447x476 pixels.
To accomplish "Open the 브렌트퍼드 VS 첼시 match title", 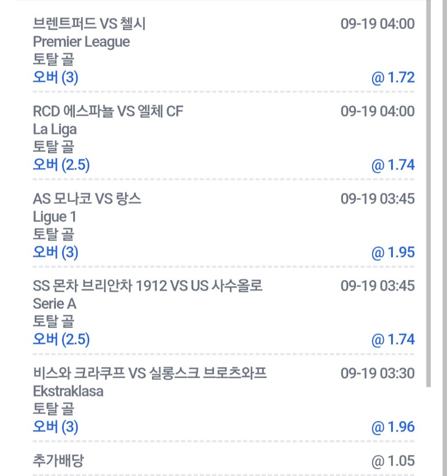I will tap(89, 23).
